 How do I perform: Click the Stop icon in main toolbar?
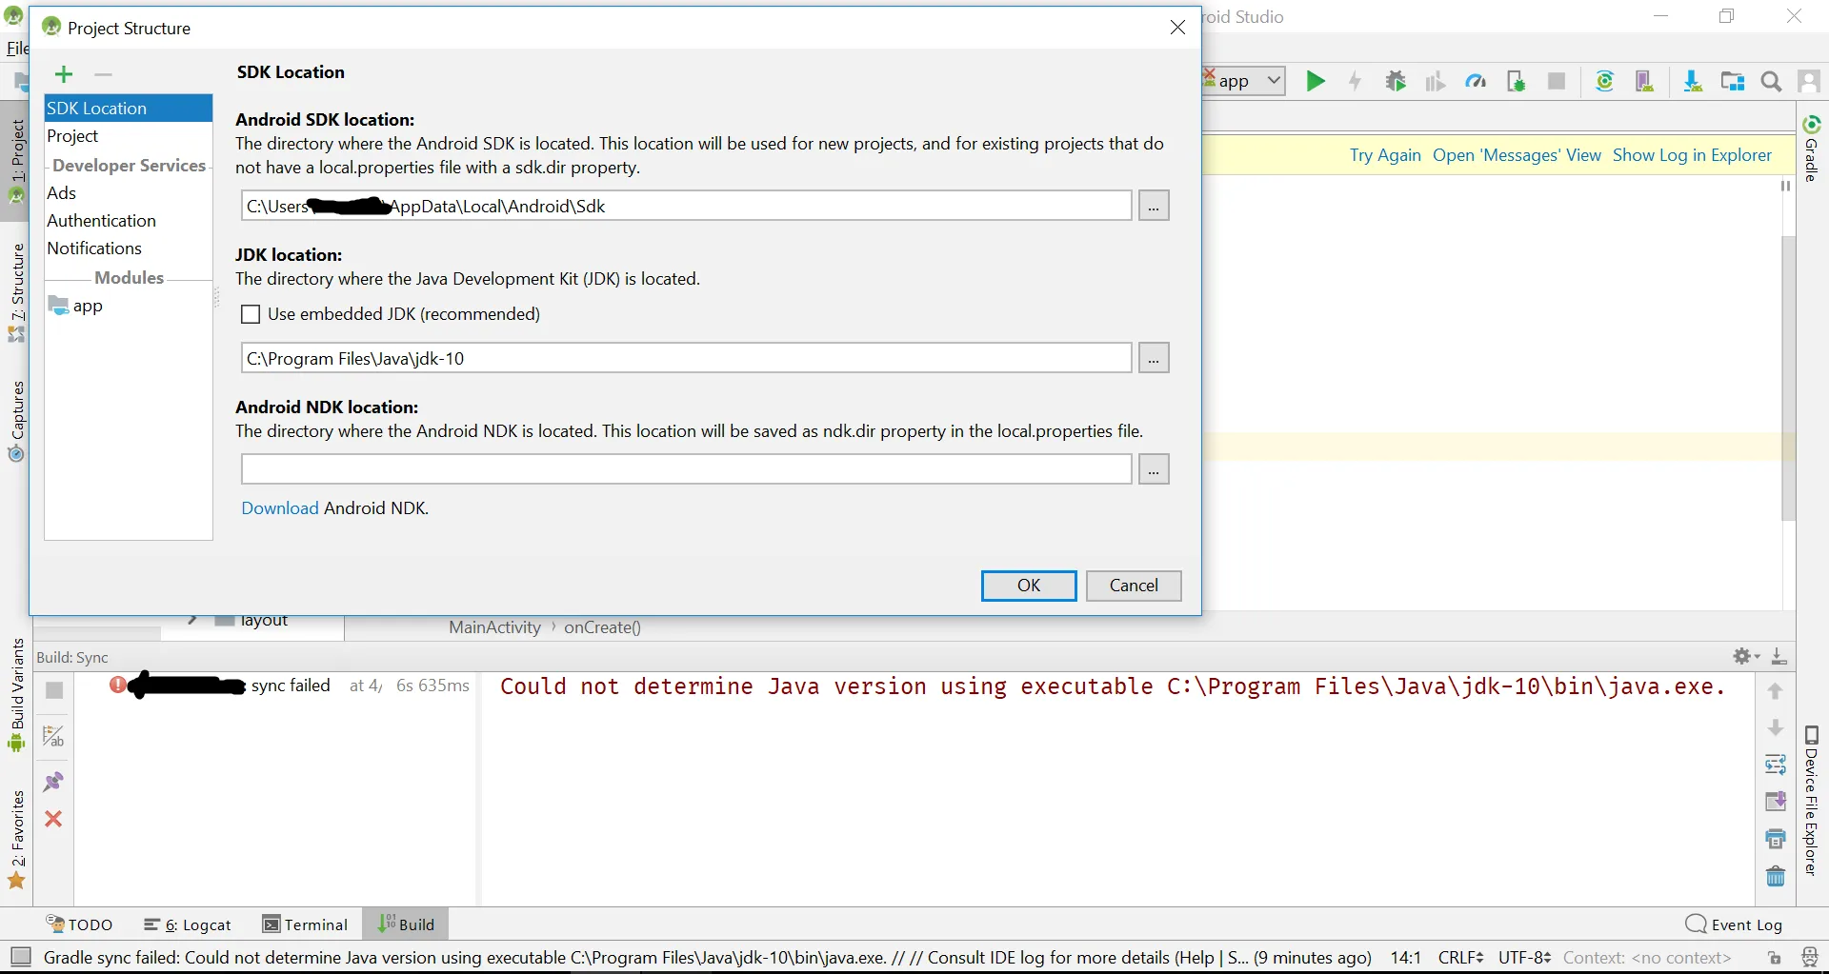point(1557,81)
